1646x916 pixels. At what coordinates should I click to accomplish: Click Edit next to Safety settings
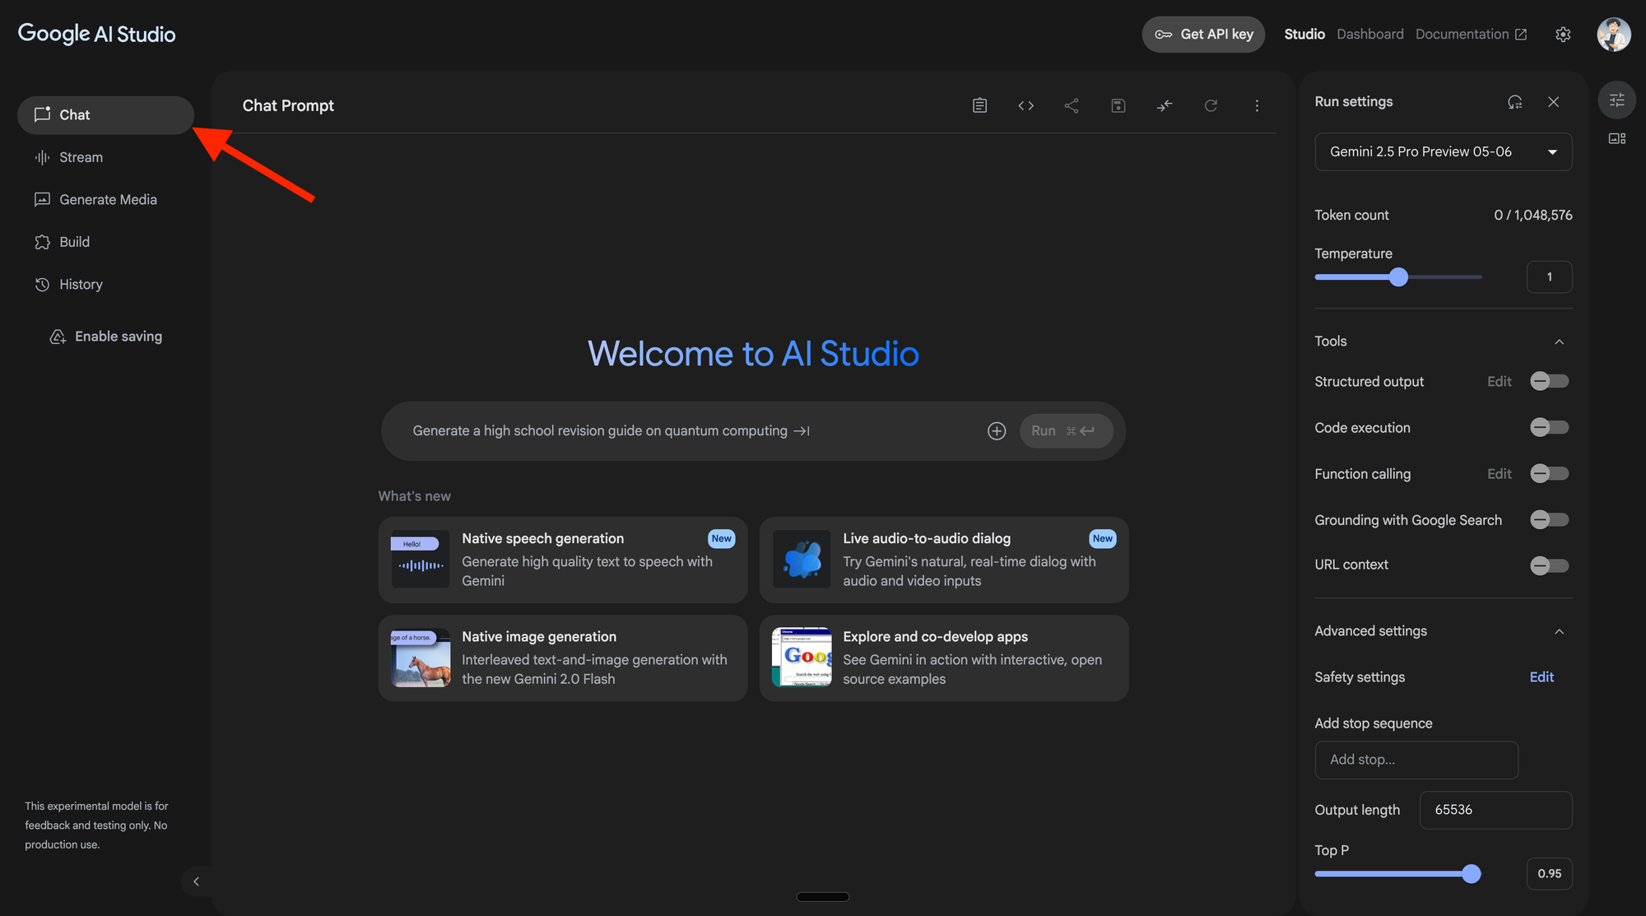(1541, 677)
